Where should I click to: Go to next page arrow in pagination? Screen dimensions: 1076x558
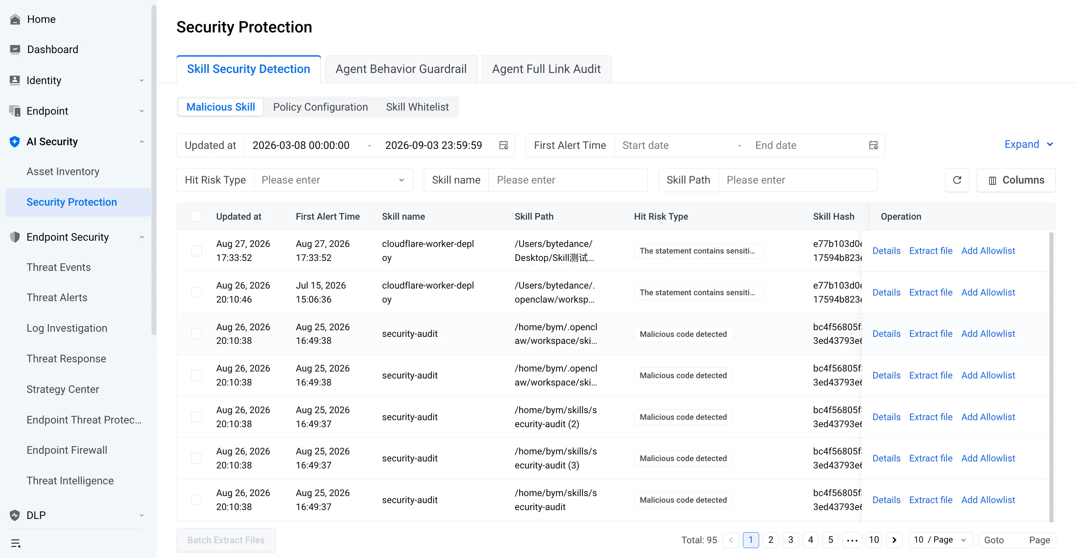(x=894, y=540)
